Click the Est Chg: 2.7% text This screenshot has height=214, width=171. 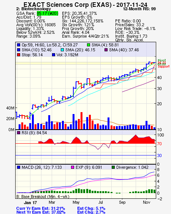[91, 212]
